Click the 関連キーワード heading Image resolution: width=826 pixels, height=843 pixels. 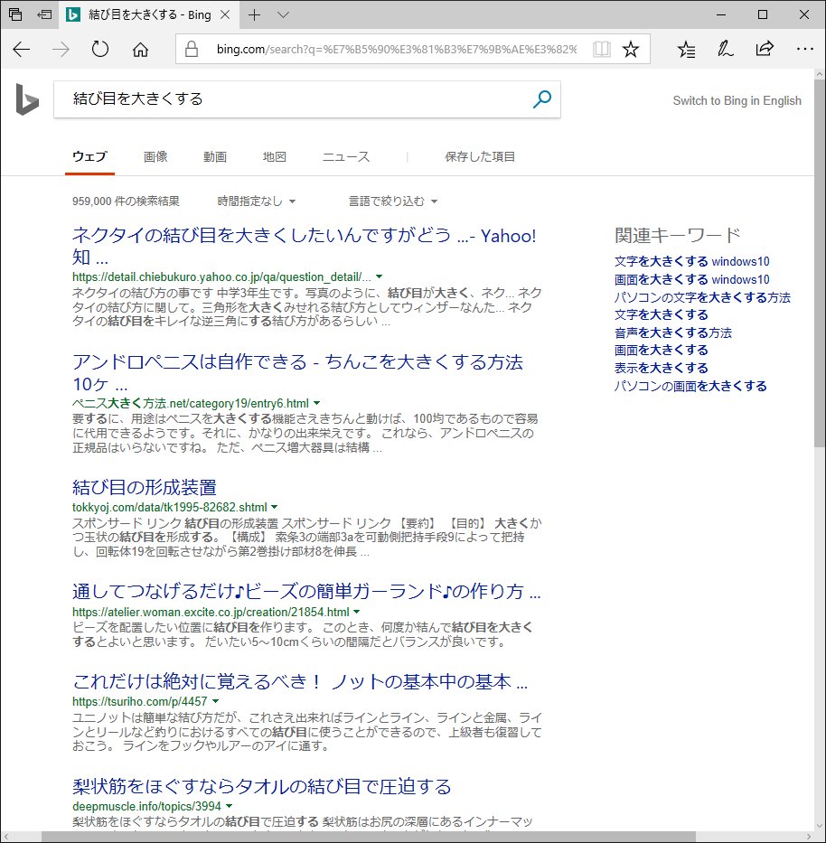(677, 235)
